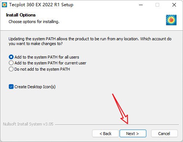The height and width of the screenshot is (142, 183).
Task: Click the 'Install Options' heading
Action: point(21,15)
